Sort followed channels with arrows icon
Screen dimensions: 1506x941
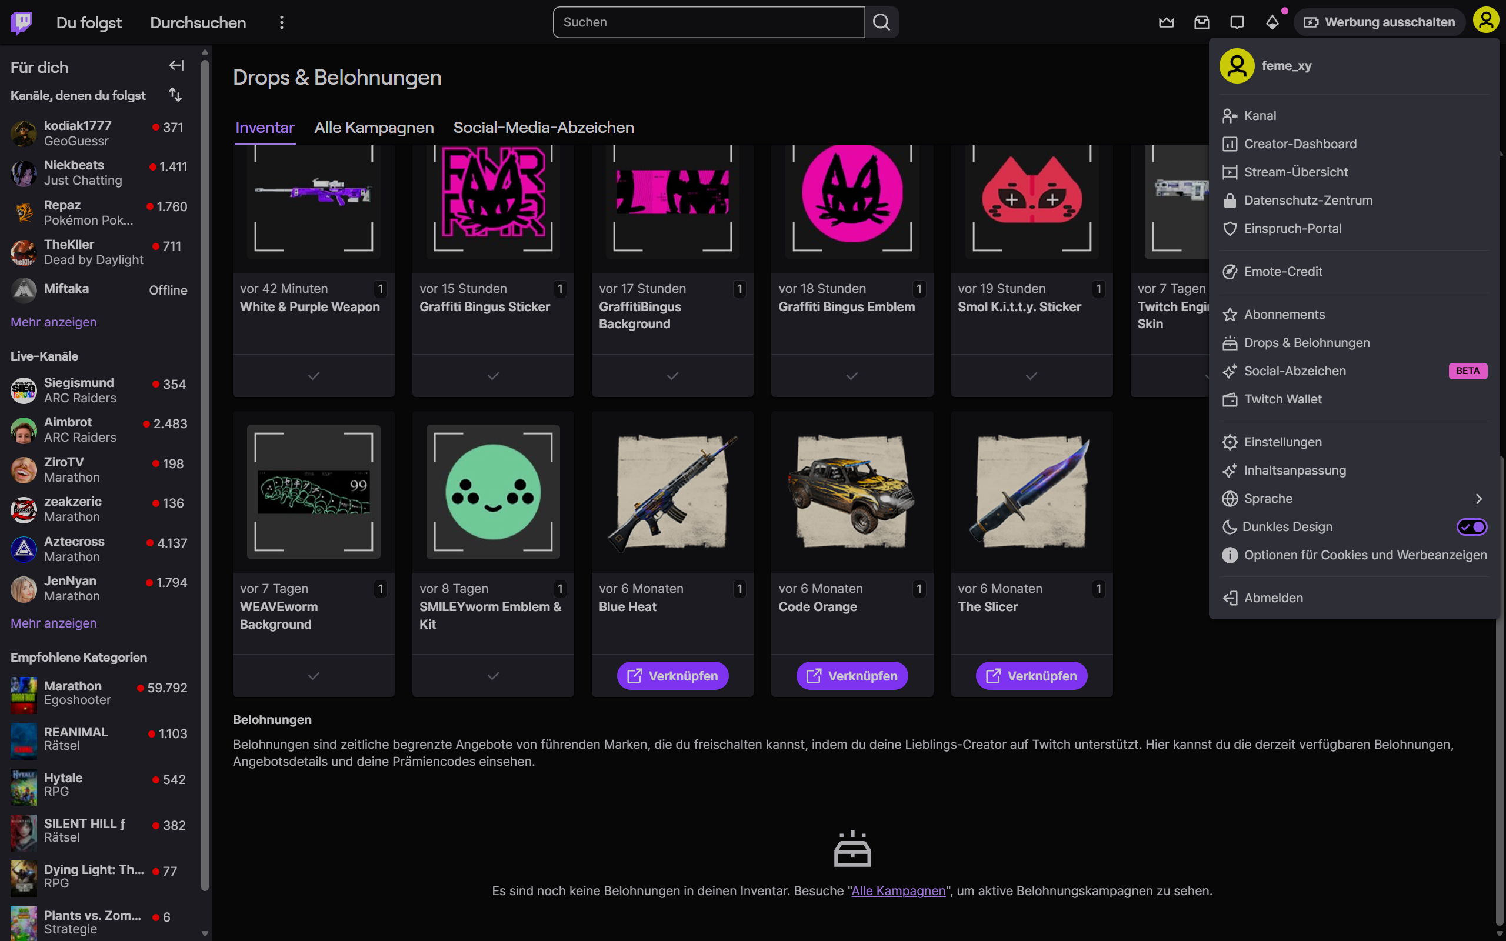175,95
